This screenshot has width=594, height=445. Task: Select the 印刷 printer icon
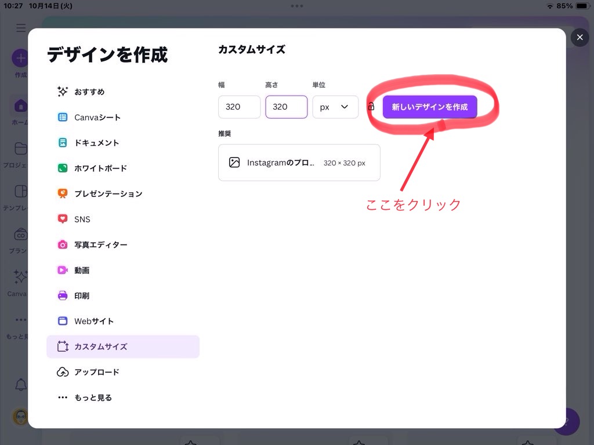pyautogui.click(x=63, y=296)
